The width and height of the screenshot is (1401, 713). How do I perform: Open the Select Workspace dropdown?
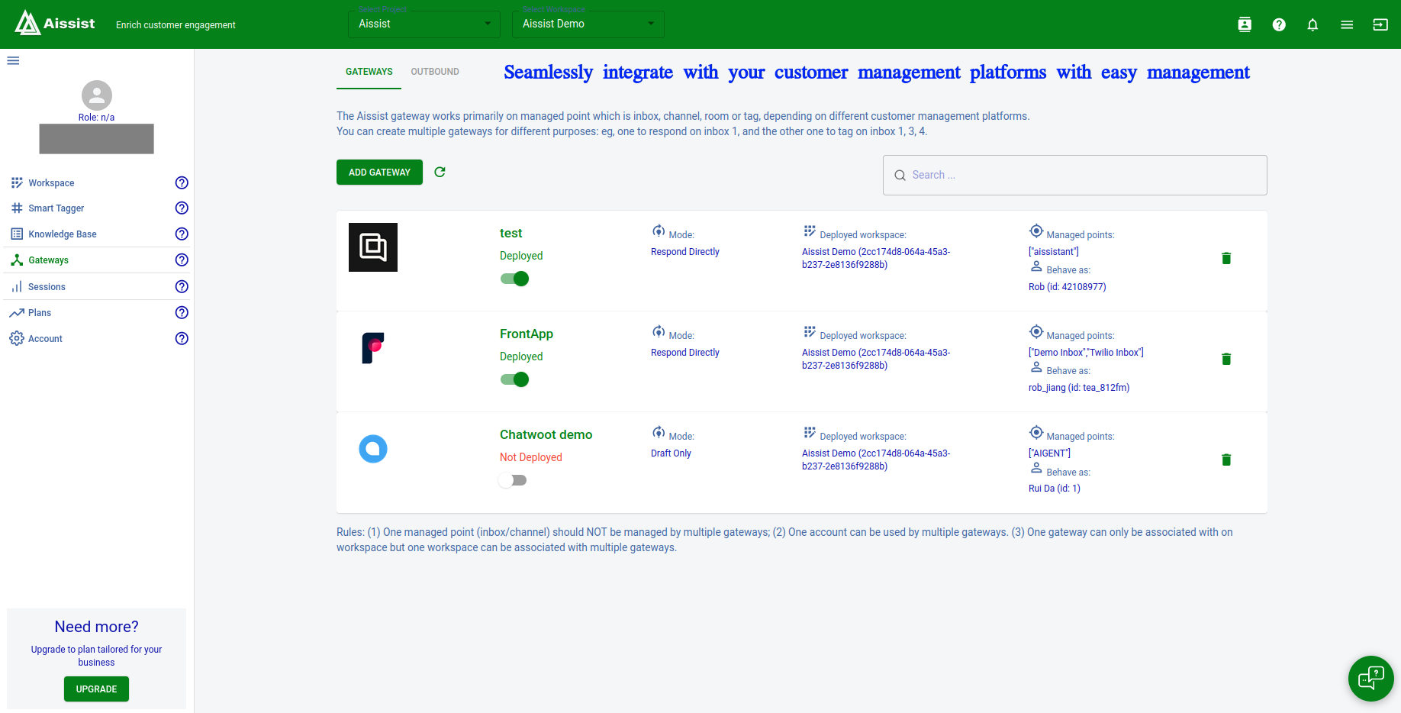pos(588,24)
